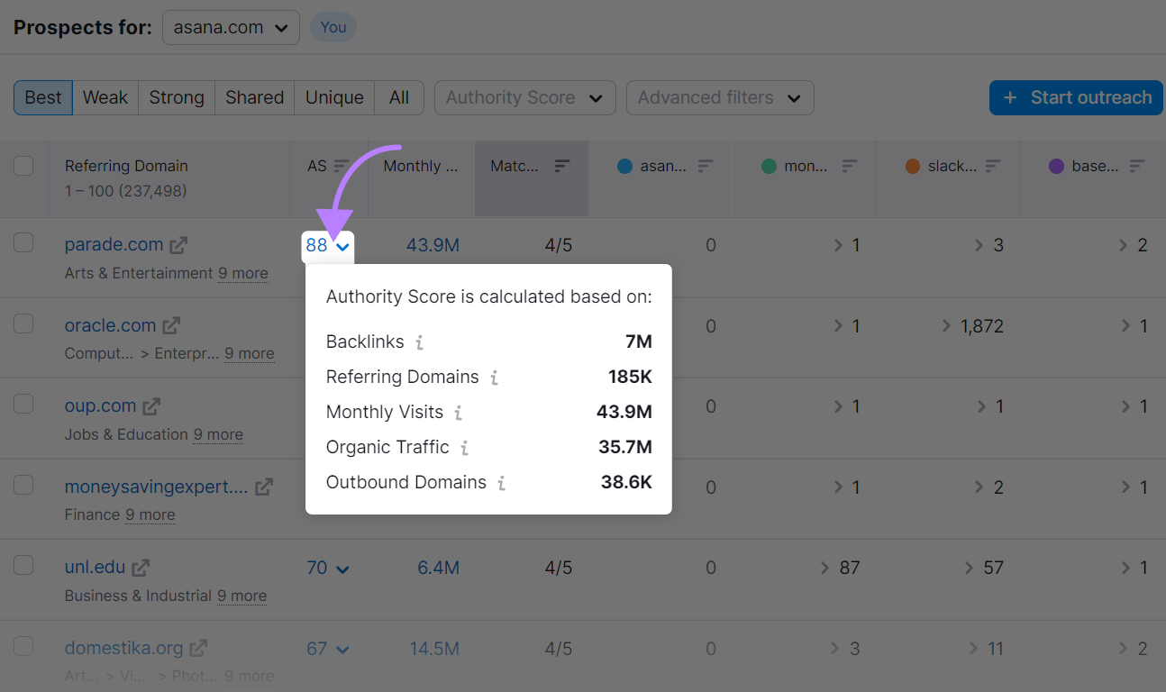The width and height of the screenshot is (1166, 692).
Task: Open the parade.com domain link
Action: 114,244
